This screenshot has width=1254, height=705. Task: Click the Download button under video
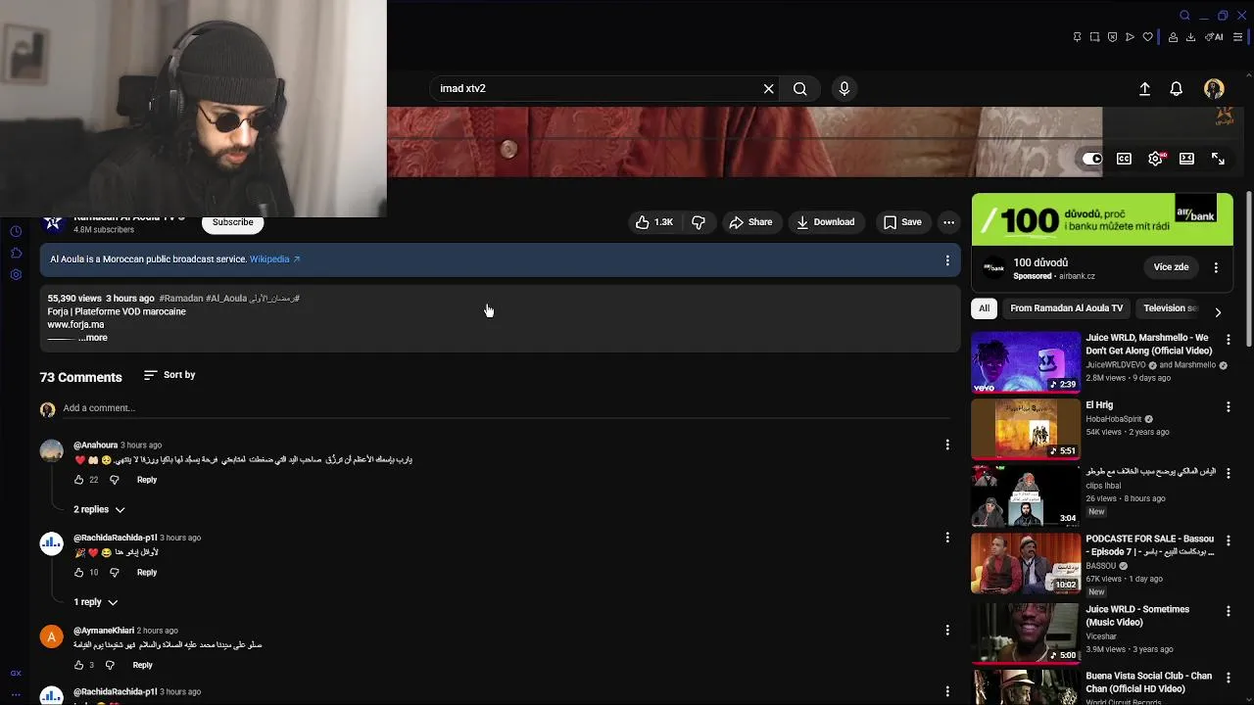click(826, 222)
